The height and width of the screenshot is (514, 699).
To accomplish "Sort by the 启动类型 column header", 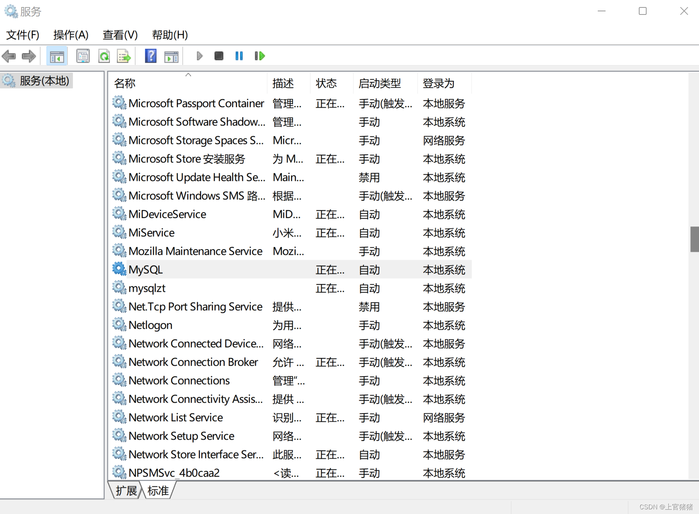I will [385, 83].
